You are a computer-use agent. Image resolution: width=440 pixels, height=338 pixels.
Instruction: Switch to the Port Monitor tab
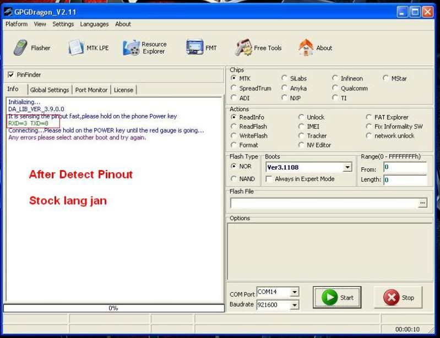91,90
